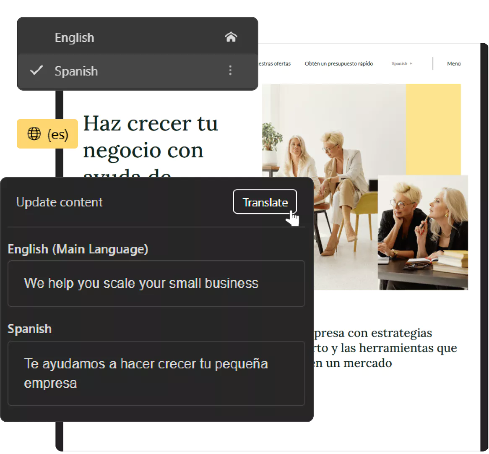Expand the arrow next to Spanish in header
This screenshot has width=489, height=454.
(x=411, y=63)
